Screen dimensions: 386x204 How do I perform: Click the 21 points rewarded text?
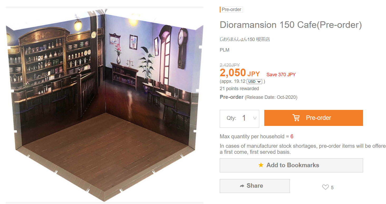pyautogui.click(x=239, y=89)
